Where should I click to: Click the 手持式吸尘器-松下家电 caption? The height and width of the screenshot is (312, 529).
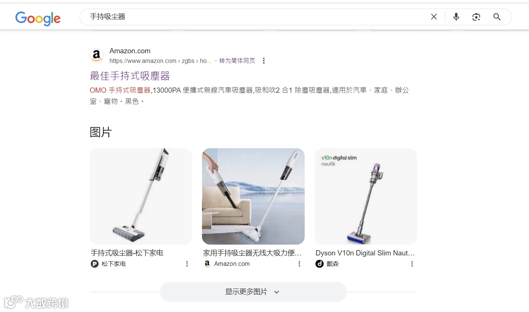(x=127, y=253)
